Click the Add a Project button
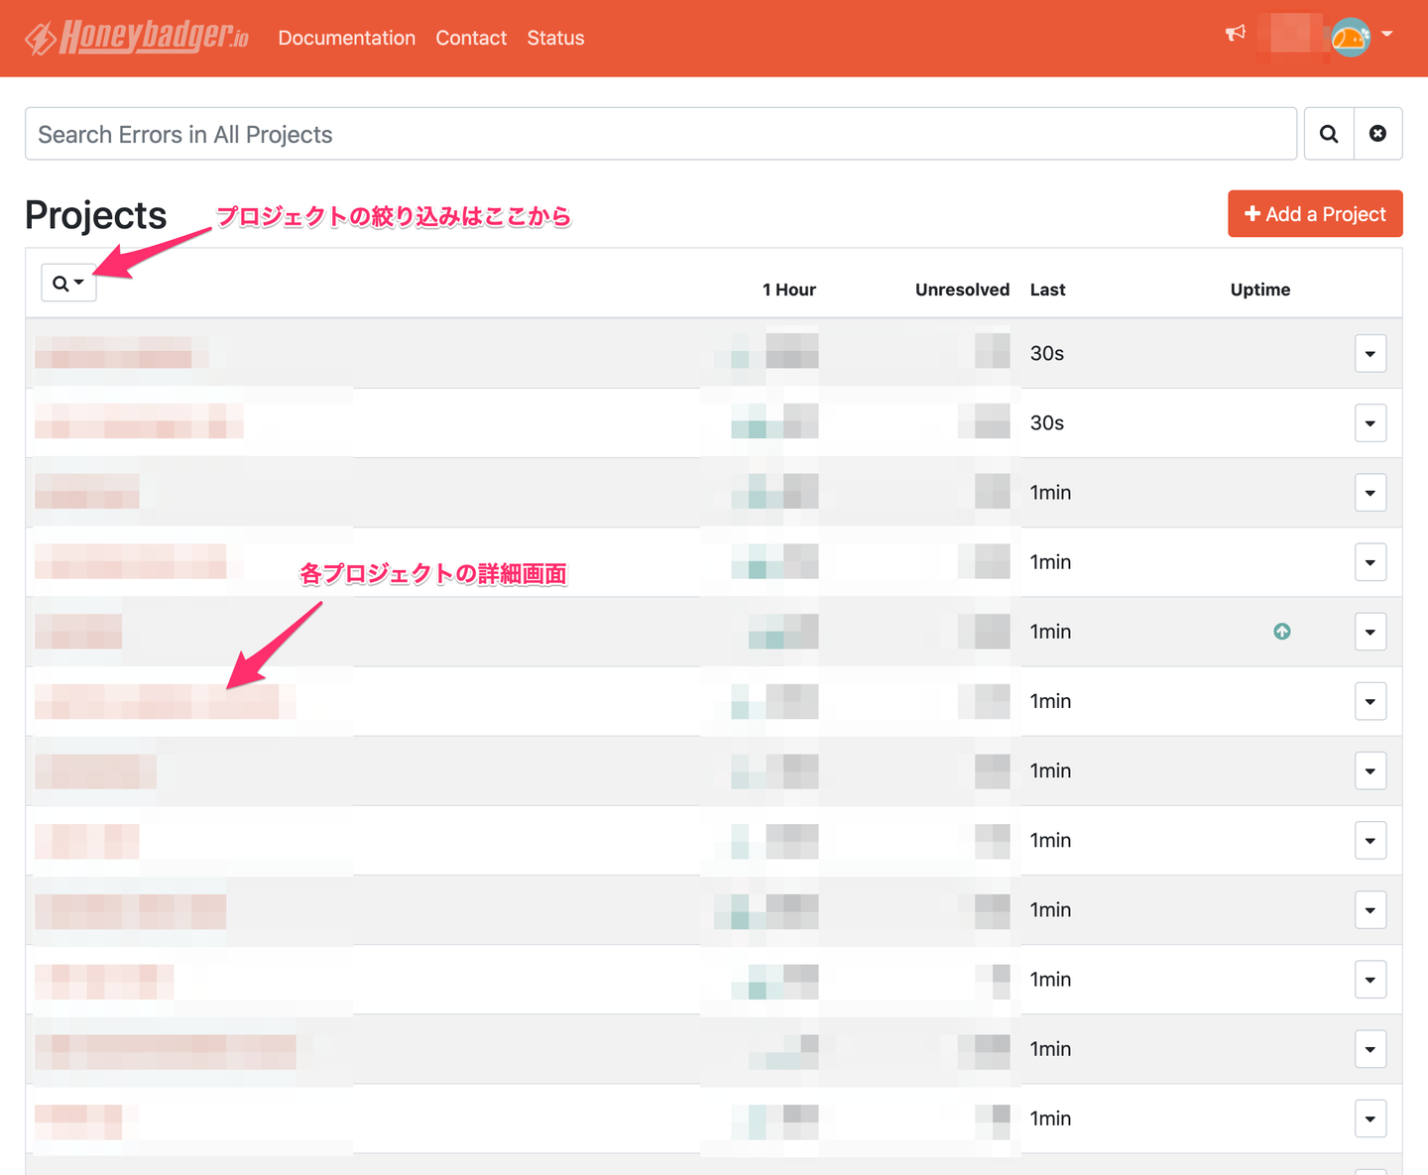 point(1314,214)
